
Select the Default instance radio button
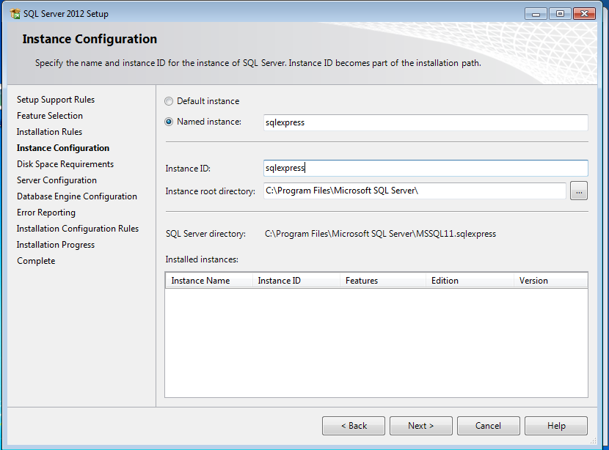pos(169,101)
